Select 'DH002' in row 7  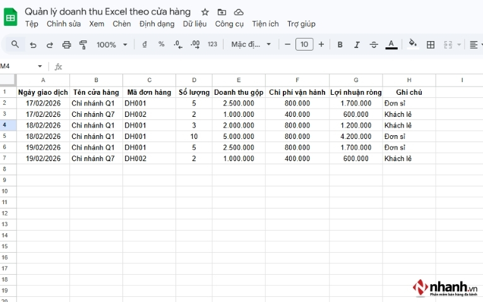coord(149,159)
